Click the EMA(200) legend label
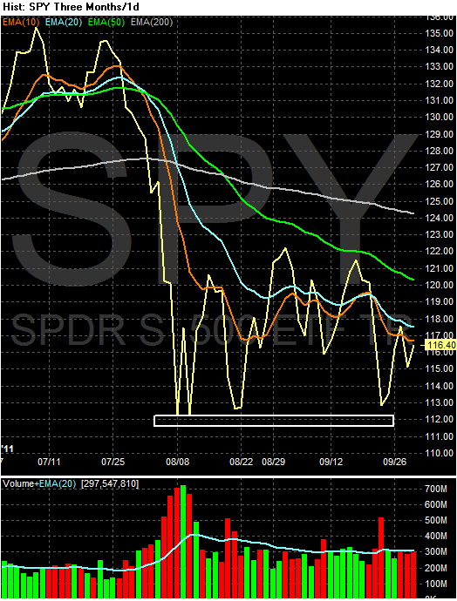 (x=152, y=22)
